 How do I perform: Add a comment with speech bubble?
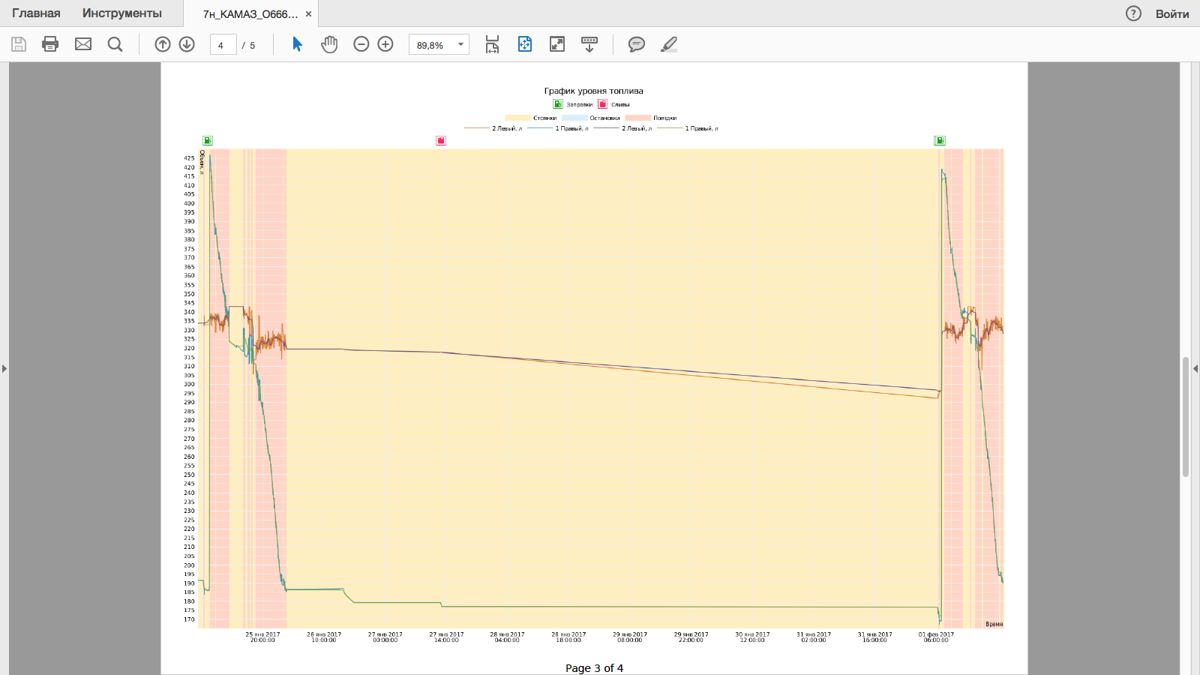point(636,44)
